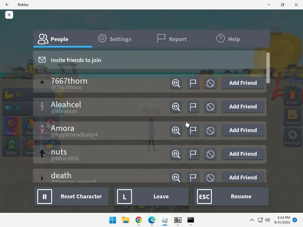Viewport: 303px width, 227px height.
Task: Inspect Amora's avatar
Action: tap(176, 130)
